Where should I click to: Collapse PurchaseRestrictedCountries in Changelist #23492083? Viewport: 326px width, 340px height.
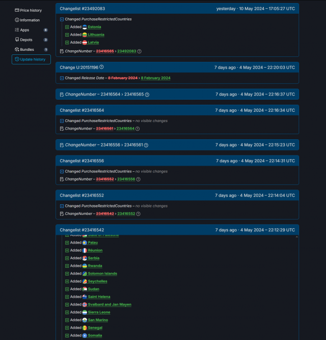click(62, 19)
